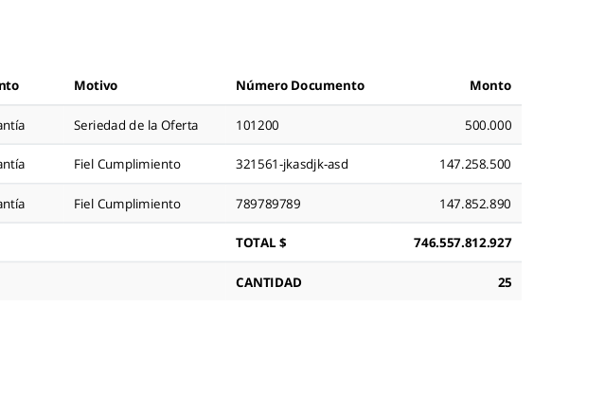
Task: Click the 500.000 amount cell
Action: (x=488, y=125)
